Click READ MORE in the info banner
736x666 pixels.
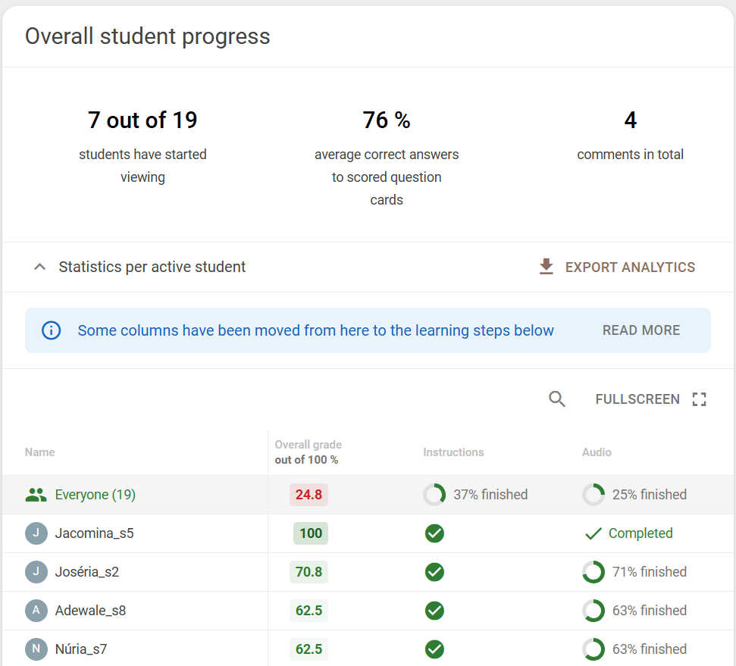[641, 330]
